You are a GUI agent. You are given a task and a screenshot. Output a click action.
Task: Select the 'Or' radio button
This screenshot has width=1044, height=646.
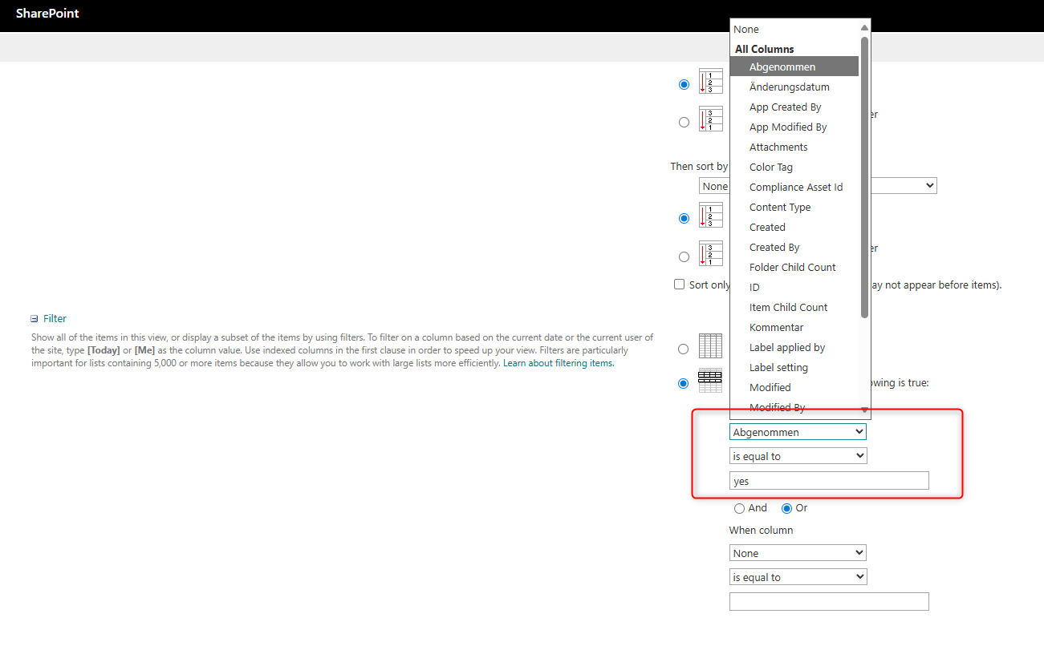tap(786, 508)
